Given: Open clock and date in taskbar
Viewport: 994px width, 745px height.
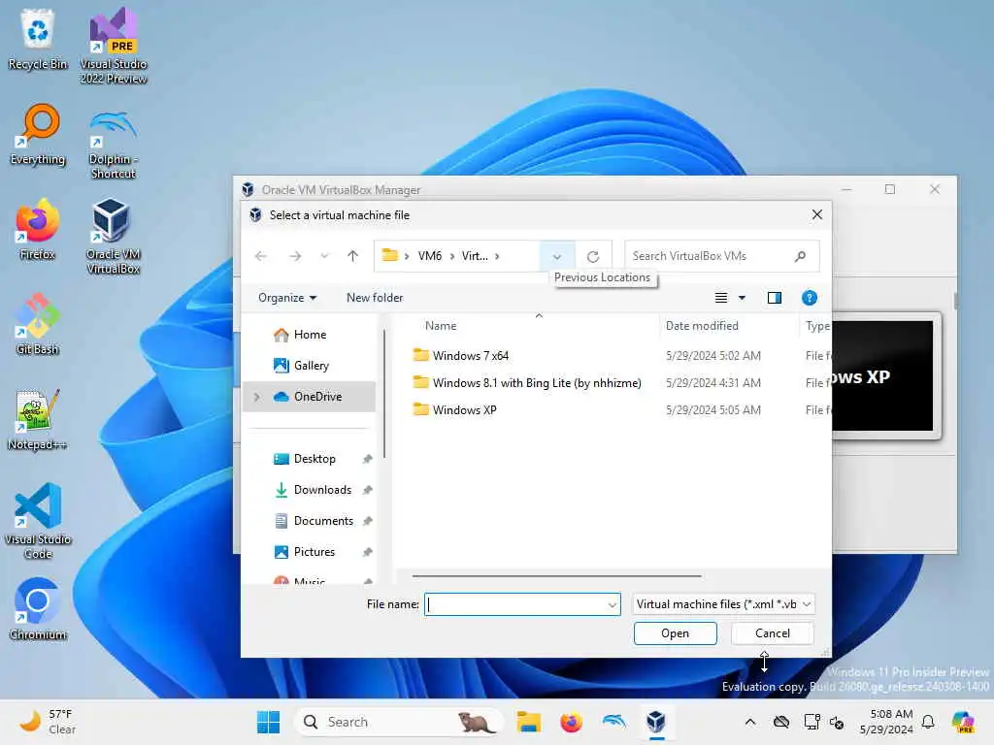Looking at the screenshot, I should tap(885, 722).
